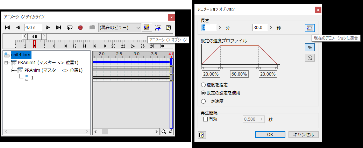
Task: Enable the 有効 playback interval checkbox
Action: 205,119
